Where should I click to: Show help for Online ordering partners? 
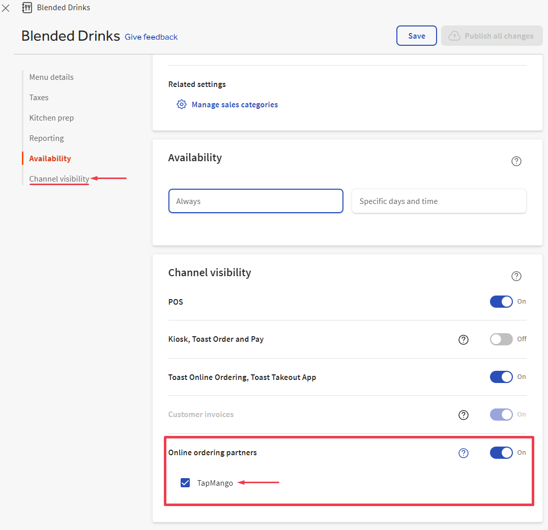[x=463, y=453]
